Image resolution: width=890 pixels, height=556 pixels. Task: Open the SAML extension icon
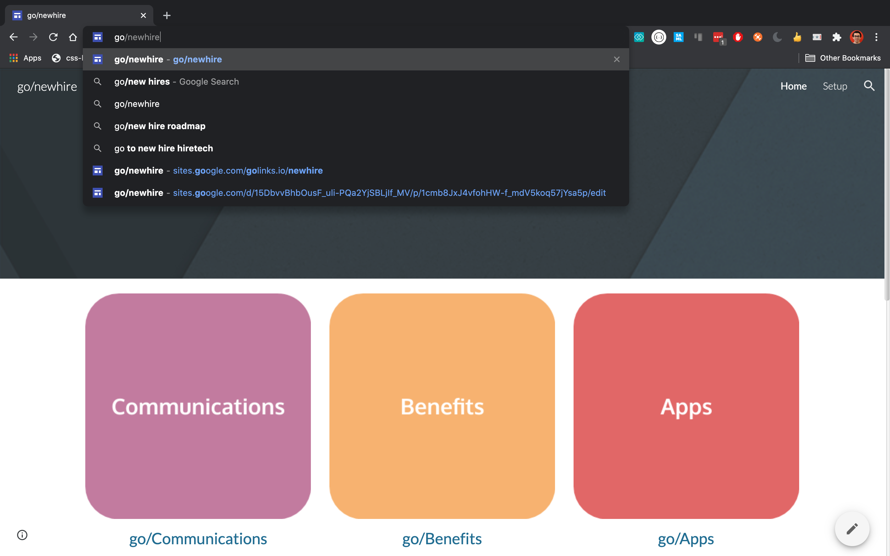point(679,37)
